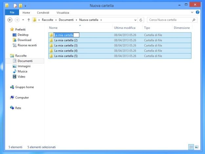Open the Help question mark icon
Screen dimensions: 205x154
[x=197, y=12]
